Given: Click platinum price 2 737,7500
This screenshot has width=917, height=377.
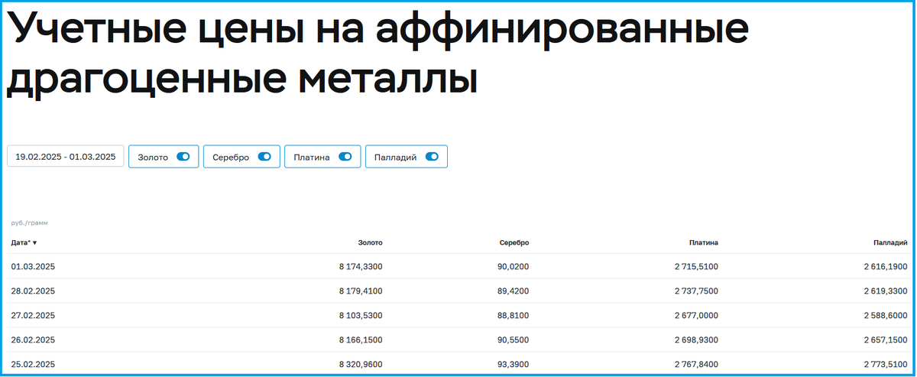Looking at the screenshot, I should point(696,291).
